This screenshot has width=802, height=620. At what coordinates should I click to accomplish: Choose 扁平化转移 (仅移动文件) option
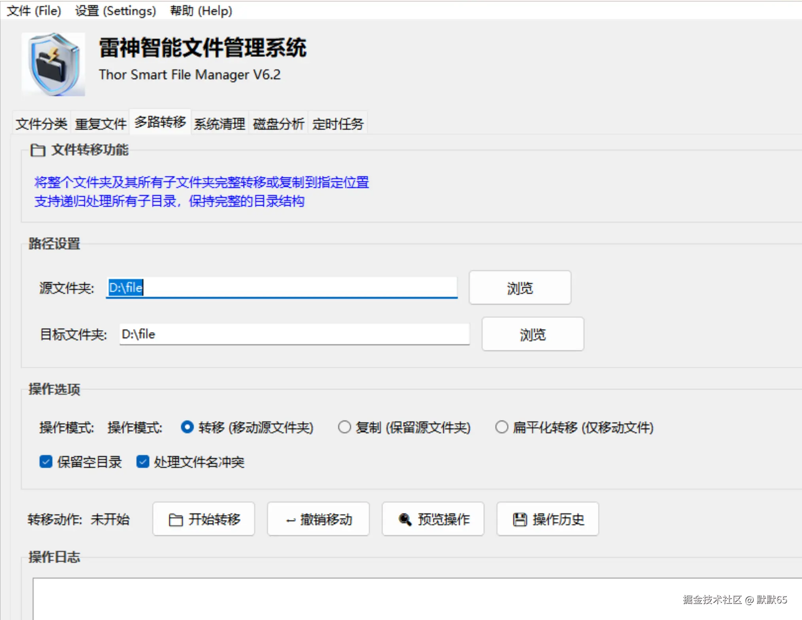pos(502,427)
